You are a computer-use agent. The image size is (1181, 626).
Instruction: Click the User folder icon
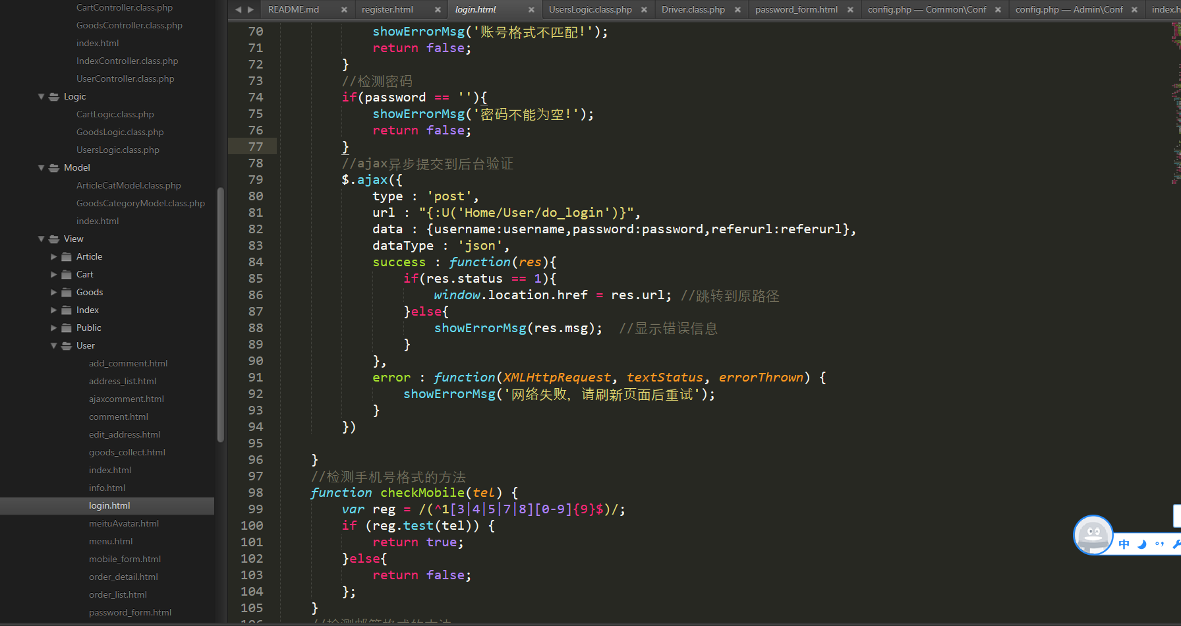(x=67, y=345)
